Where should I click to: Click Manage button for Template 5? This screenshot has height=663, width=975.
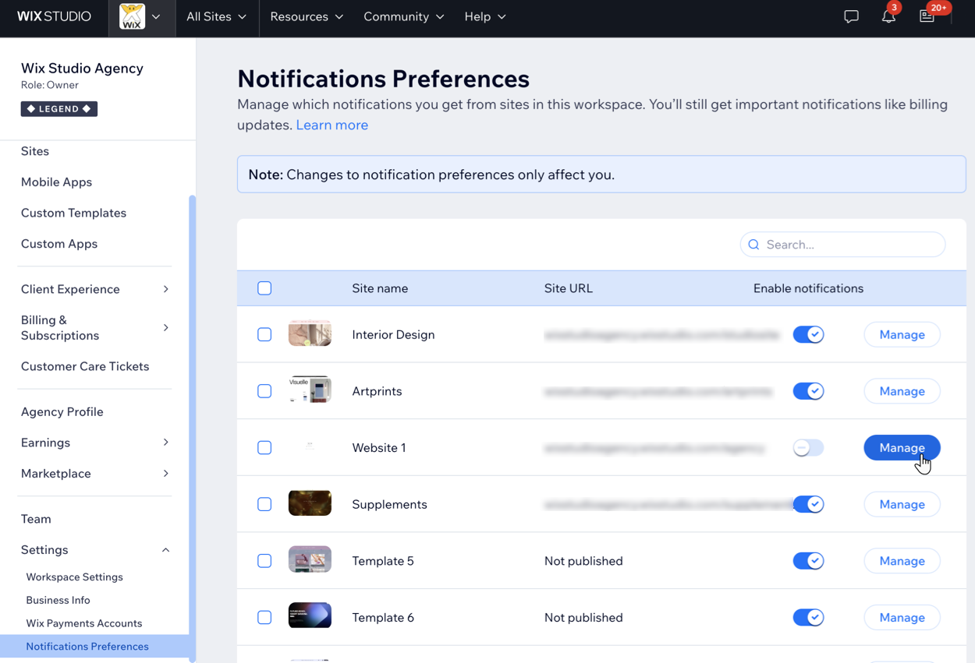pyautogui.click(x=902, y=561)
